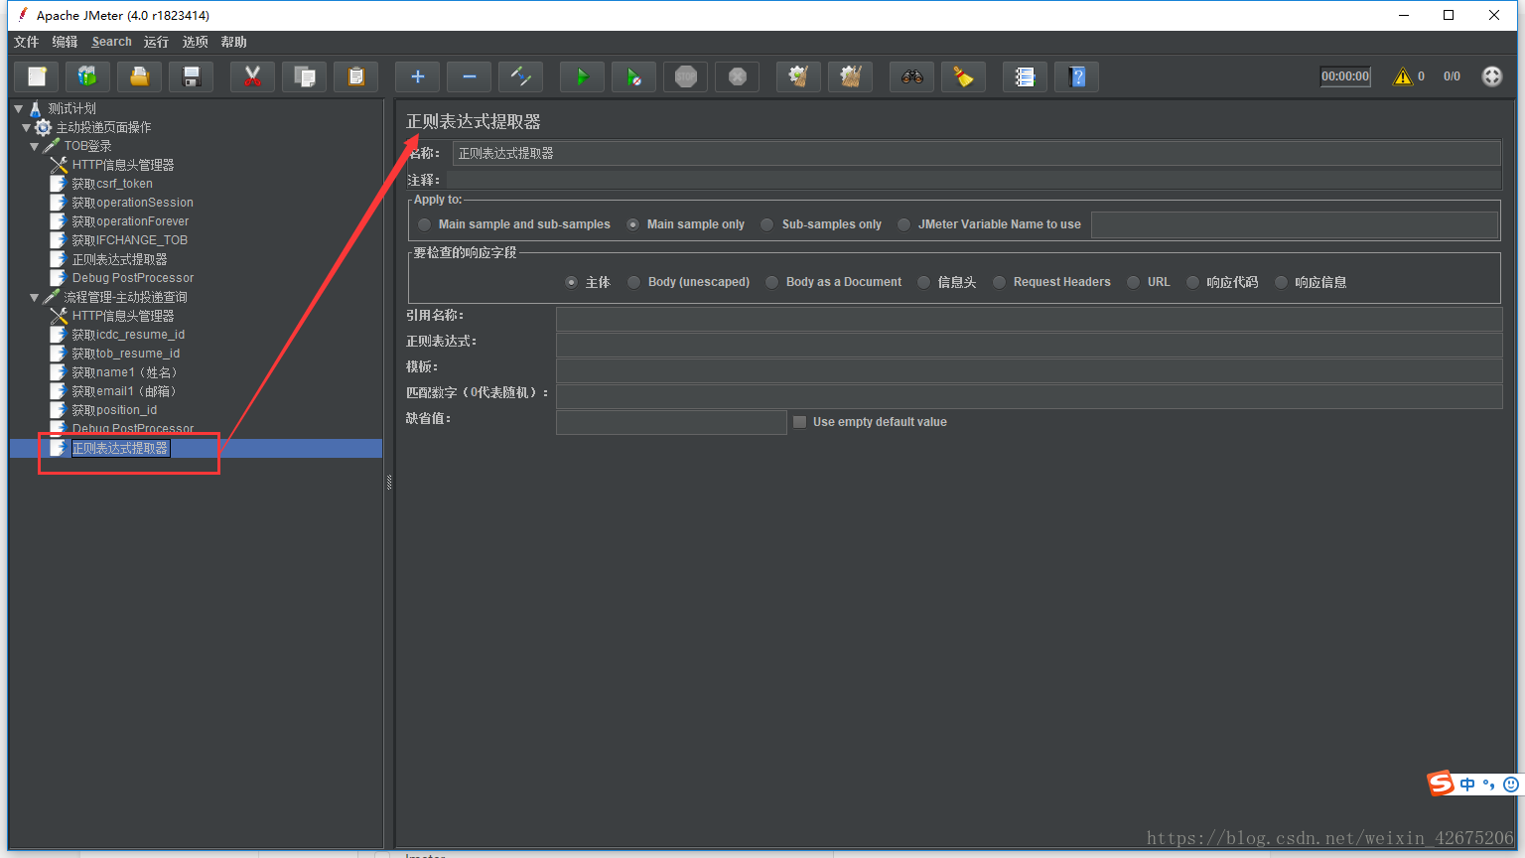The height and width of the screenshot is (858, 1525).
Task: Collapse the 测试计划 root node
Action: click(x=18, y=108)
